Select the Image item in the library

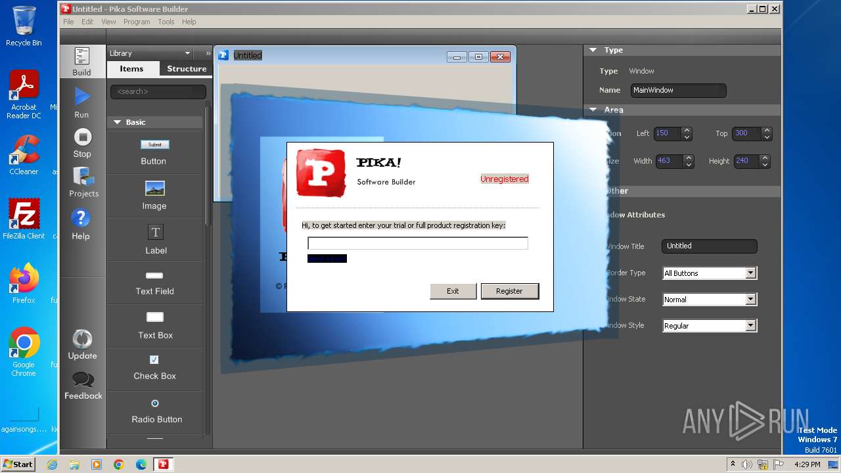click(154, 196)
